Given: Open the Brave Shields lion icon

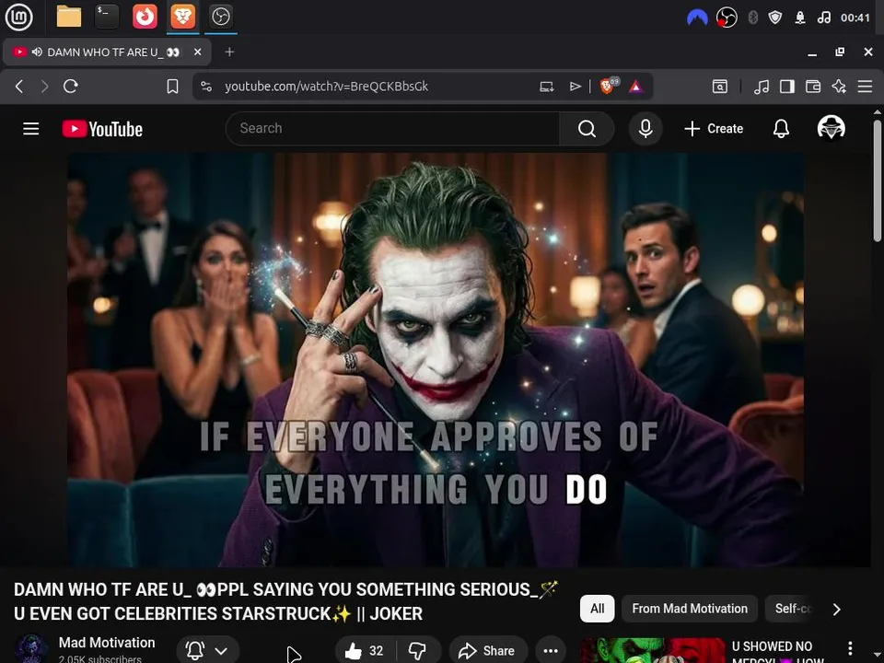Looking at the screenshot, I should (610, 86).
